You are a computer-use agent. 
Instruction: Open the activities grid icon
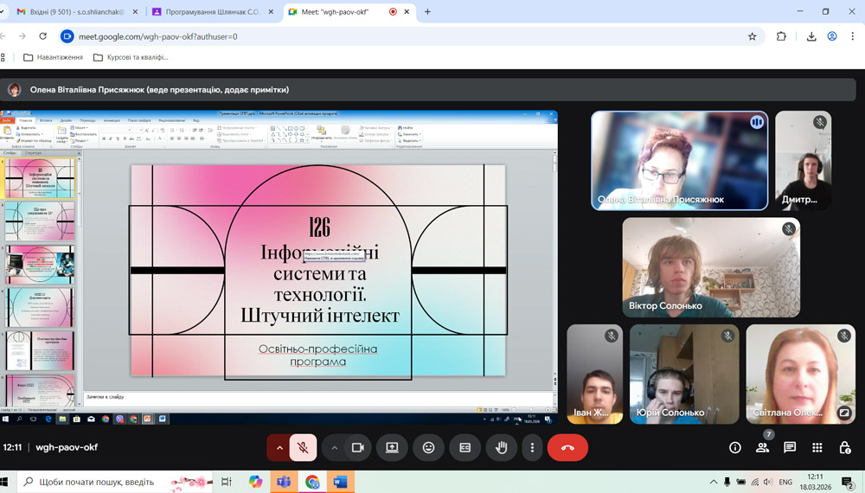(817, 448)
